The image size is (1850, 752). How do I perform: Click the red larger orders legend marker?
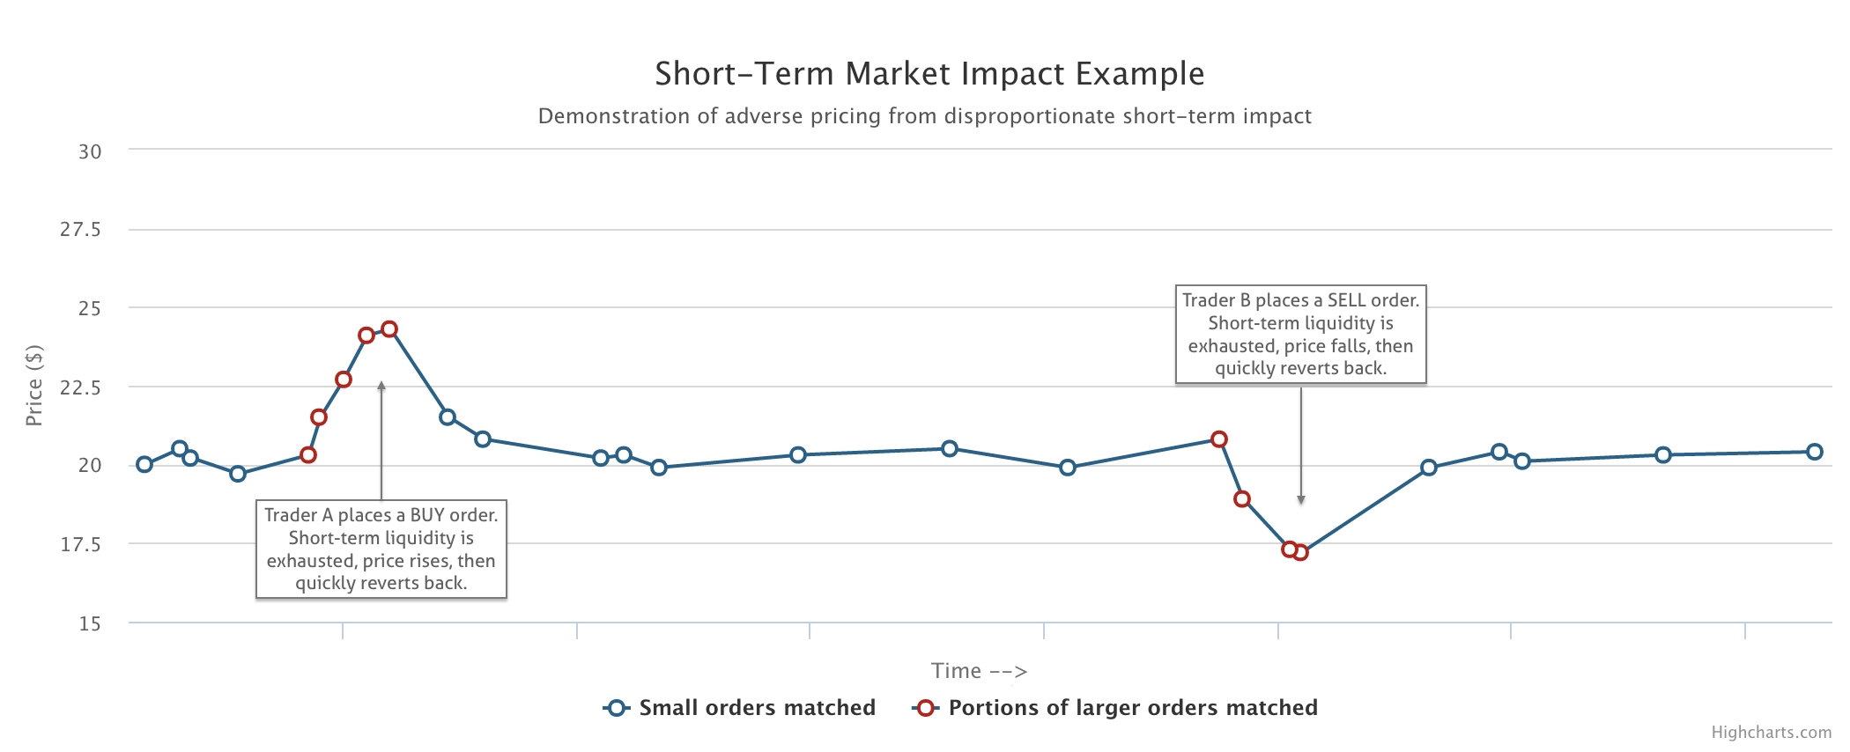[925, 708]
